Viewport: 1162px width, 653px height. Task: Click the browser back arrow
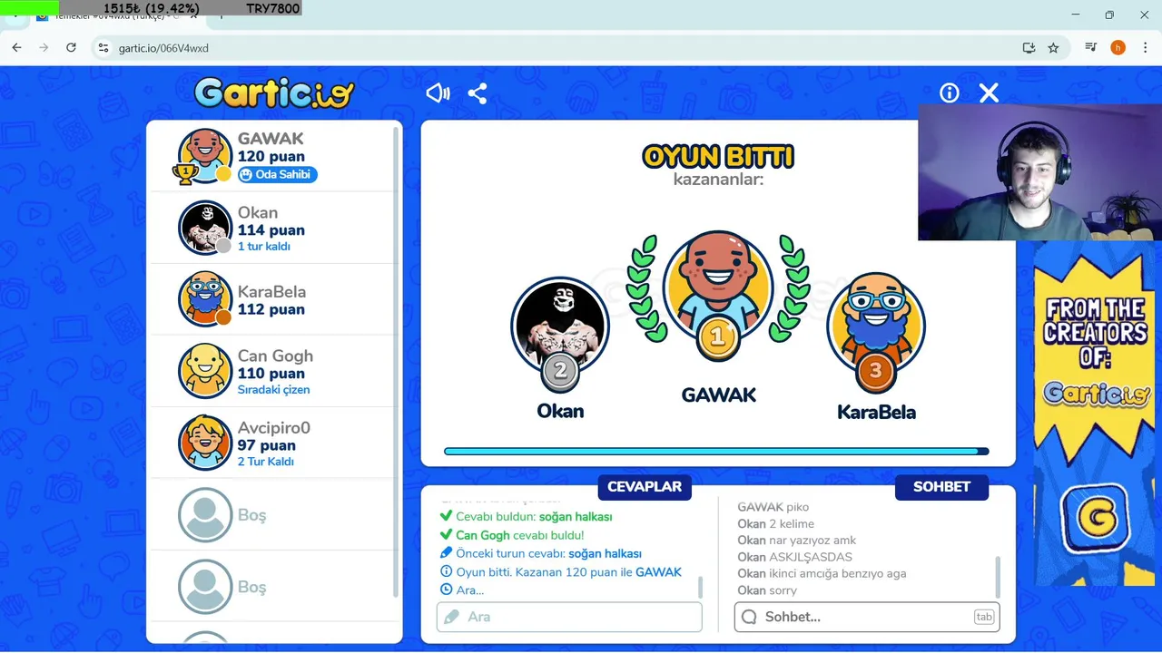(x=16, y=47)
